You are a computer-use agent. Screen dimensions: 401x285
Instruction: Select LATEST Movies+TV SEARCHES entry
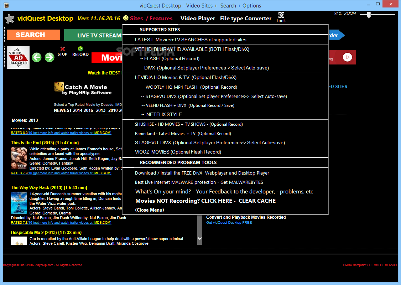coord(225,40)
